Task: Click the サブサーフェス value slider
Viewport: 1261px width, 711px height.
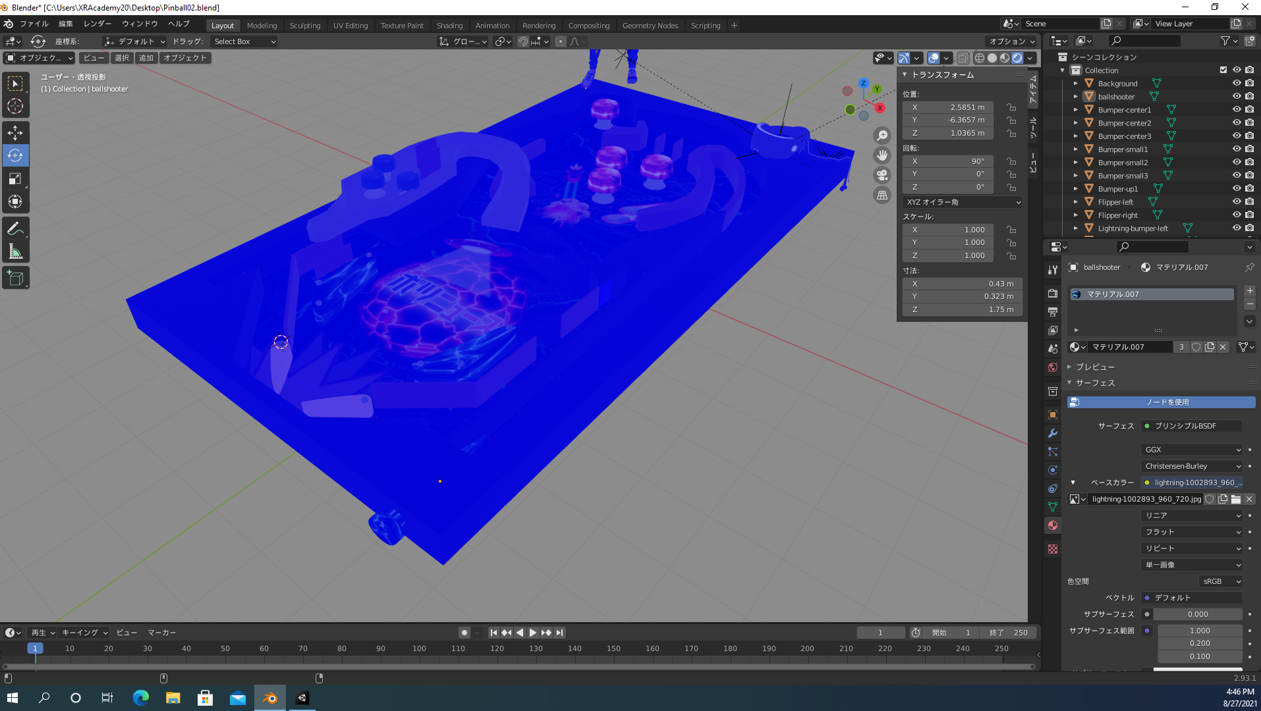Action: tap(1198, 614)
